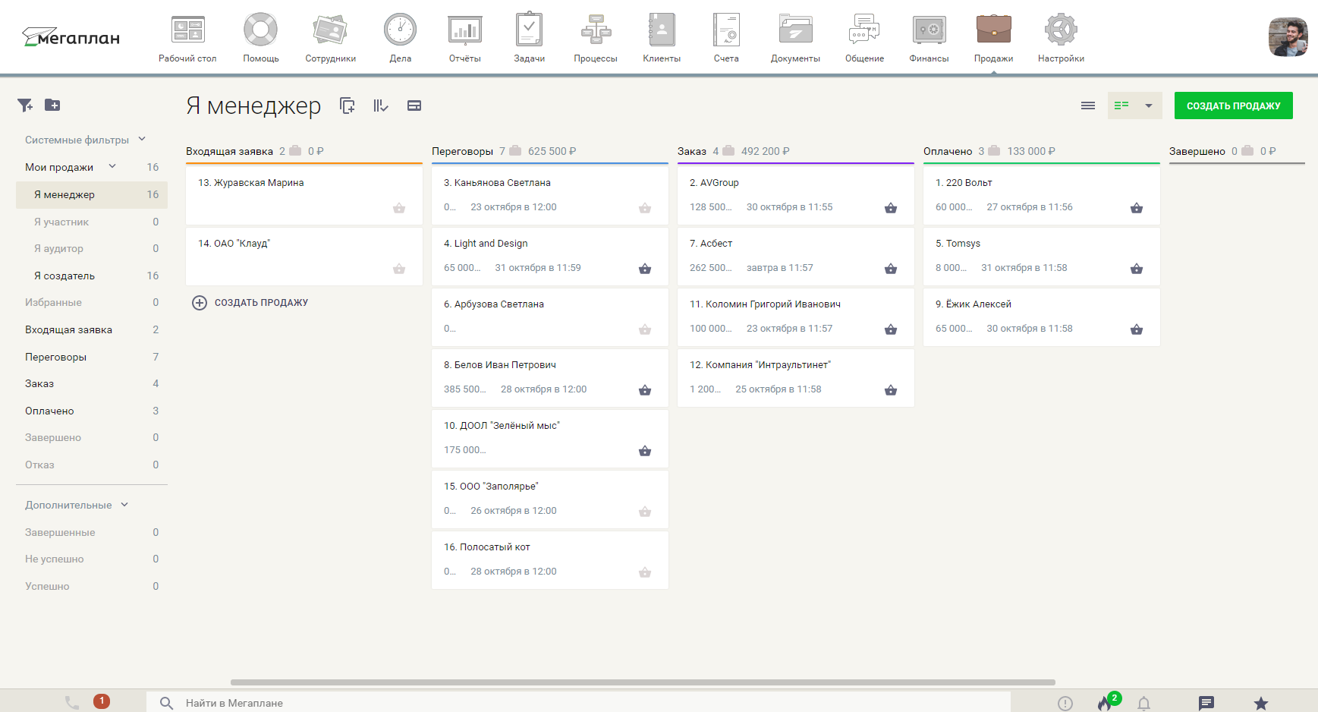
Task: Click basket icon on 7. Асбест card
Action: pos(891,268)
